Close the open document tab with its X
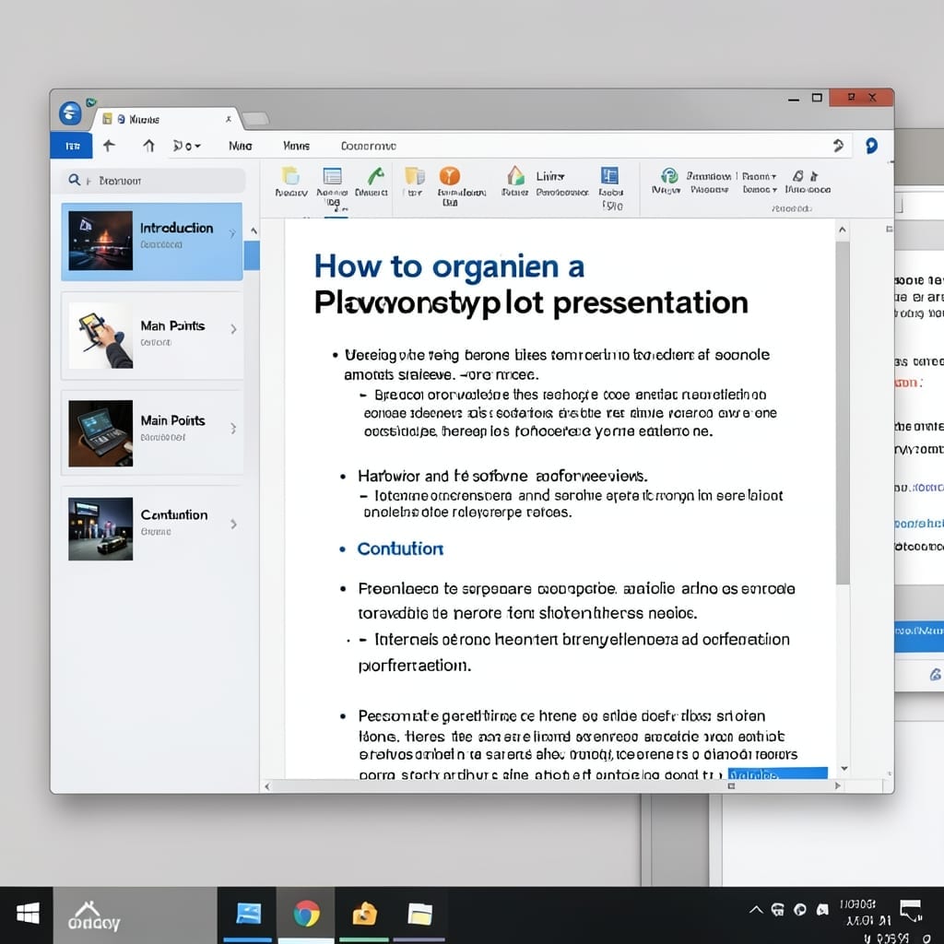 (x=229, y=119)
